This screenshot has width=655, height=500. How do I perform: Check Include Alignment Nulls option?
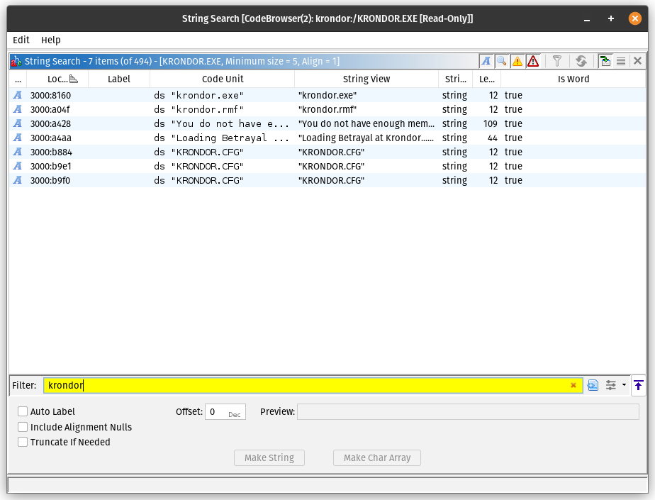[x=23, y=427]
